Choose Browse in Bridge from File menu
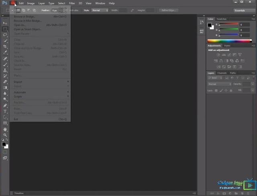 tap(40, 16)
